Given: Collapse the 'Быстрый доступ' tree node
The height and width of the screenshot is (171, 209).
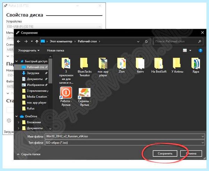Looking at the screenshot, I should [17, 61].
